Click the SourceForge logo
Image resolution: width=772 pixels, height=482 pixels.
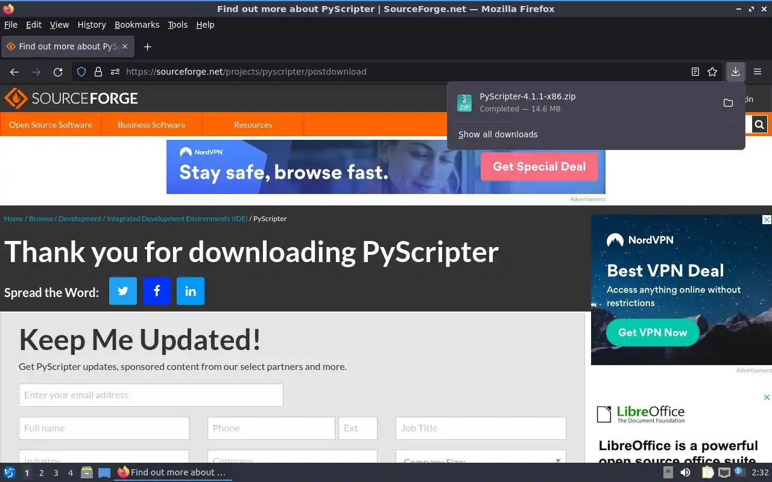tap(71, 98)
